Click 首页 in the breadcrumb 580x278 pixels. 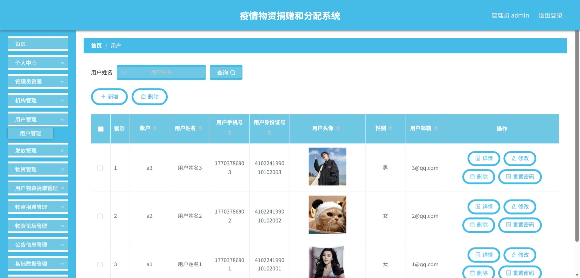click(x=96, y=46)
